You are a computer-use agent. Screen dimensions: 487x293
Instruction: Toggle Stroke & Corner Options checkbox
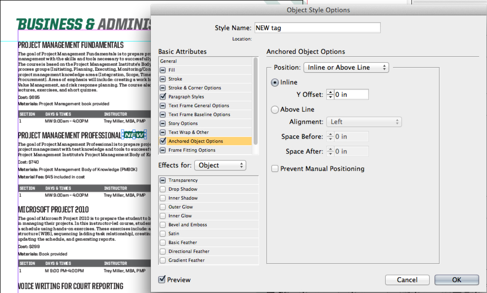(163, 88)
